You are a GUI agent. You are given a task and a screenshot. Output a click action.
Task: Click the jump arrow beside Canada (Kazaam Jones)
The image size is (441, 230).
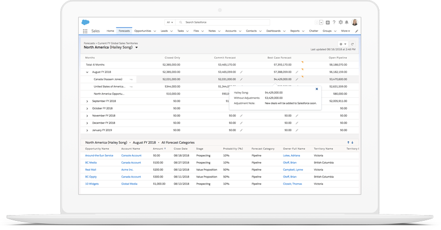131,79
